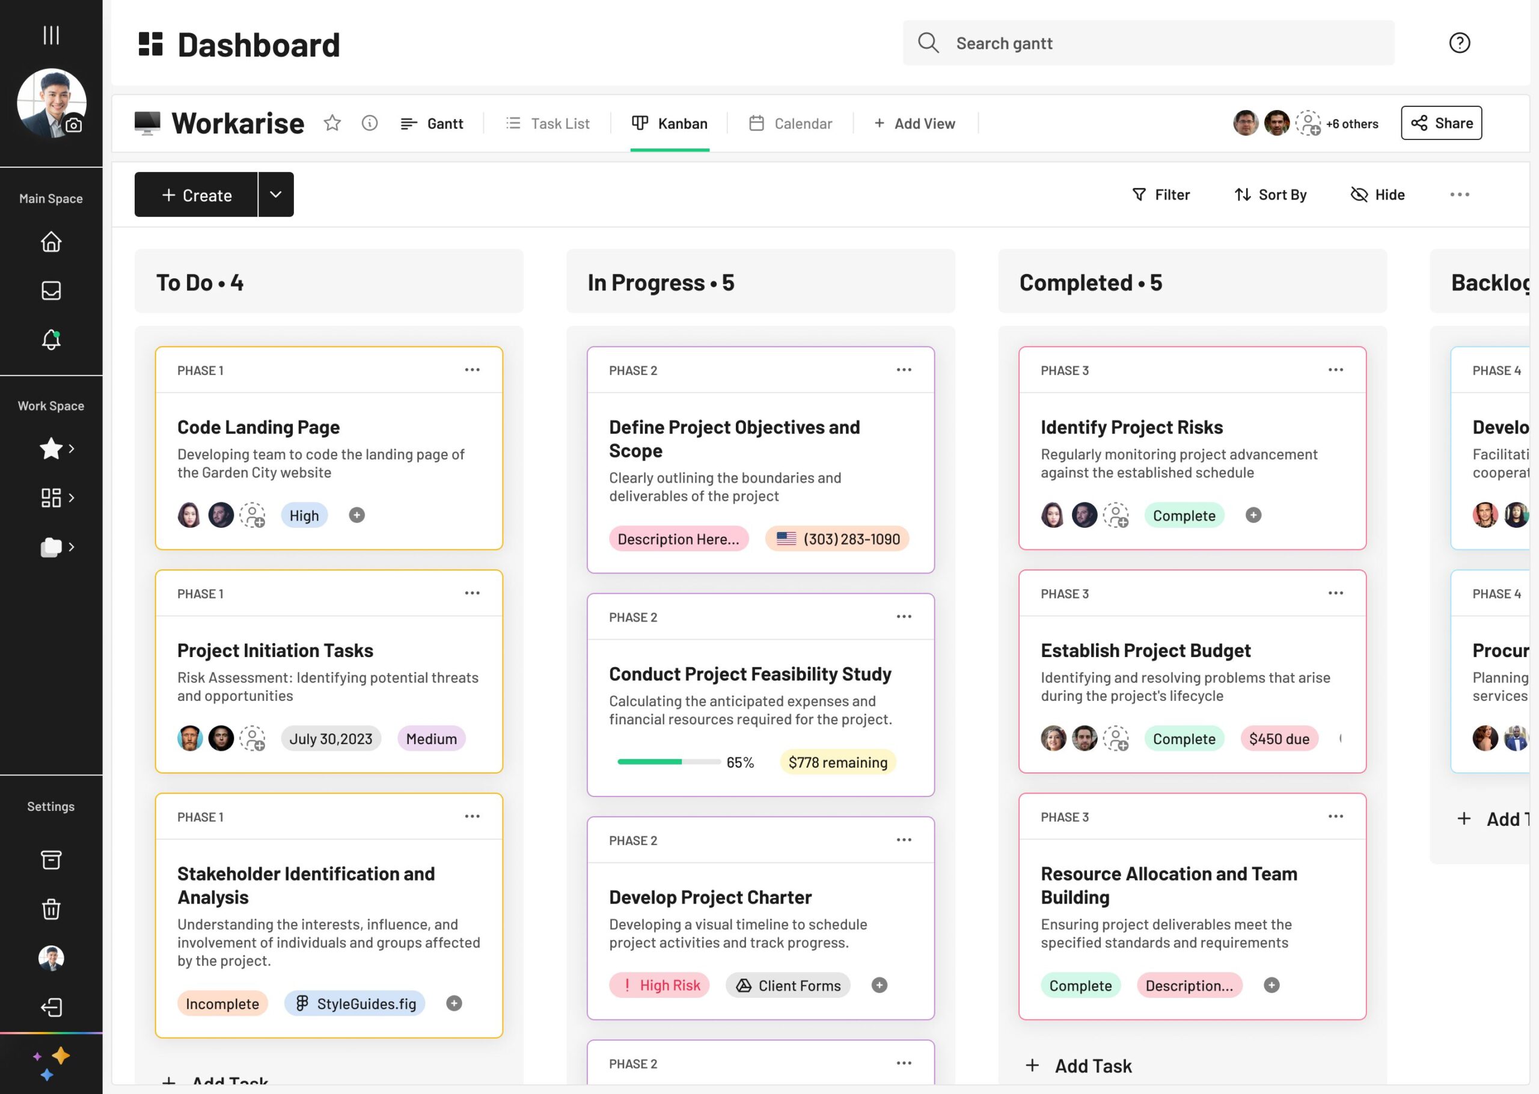Open the Create button dropdown arrow

coord(275,195)
